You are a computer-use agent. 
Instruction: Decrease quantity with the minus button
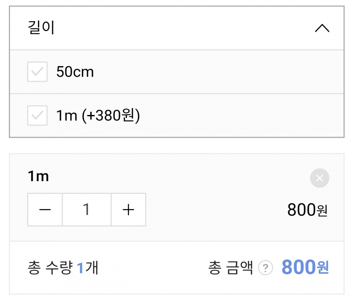coord(45,209)
